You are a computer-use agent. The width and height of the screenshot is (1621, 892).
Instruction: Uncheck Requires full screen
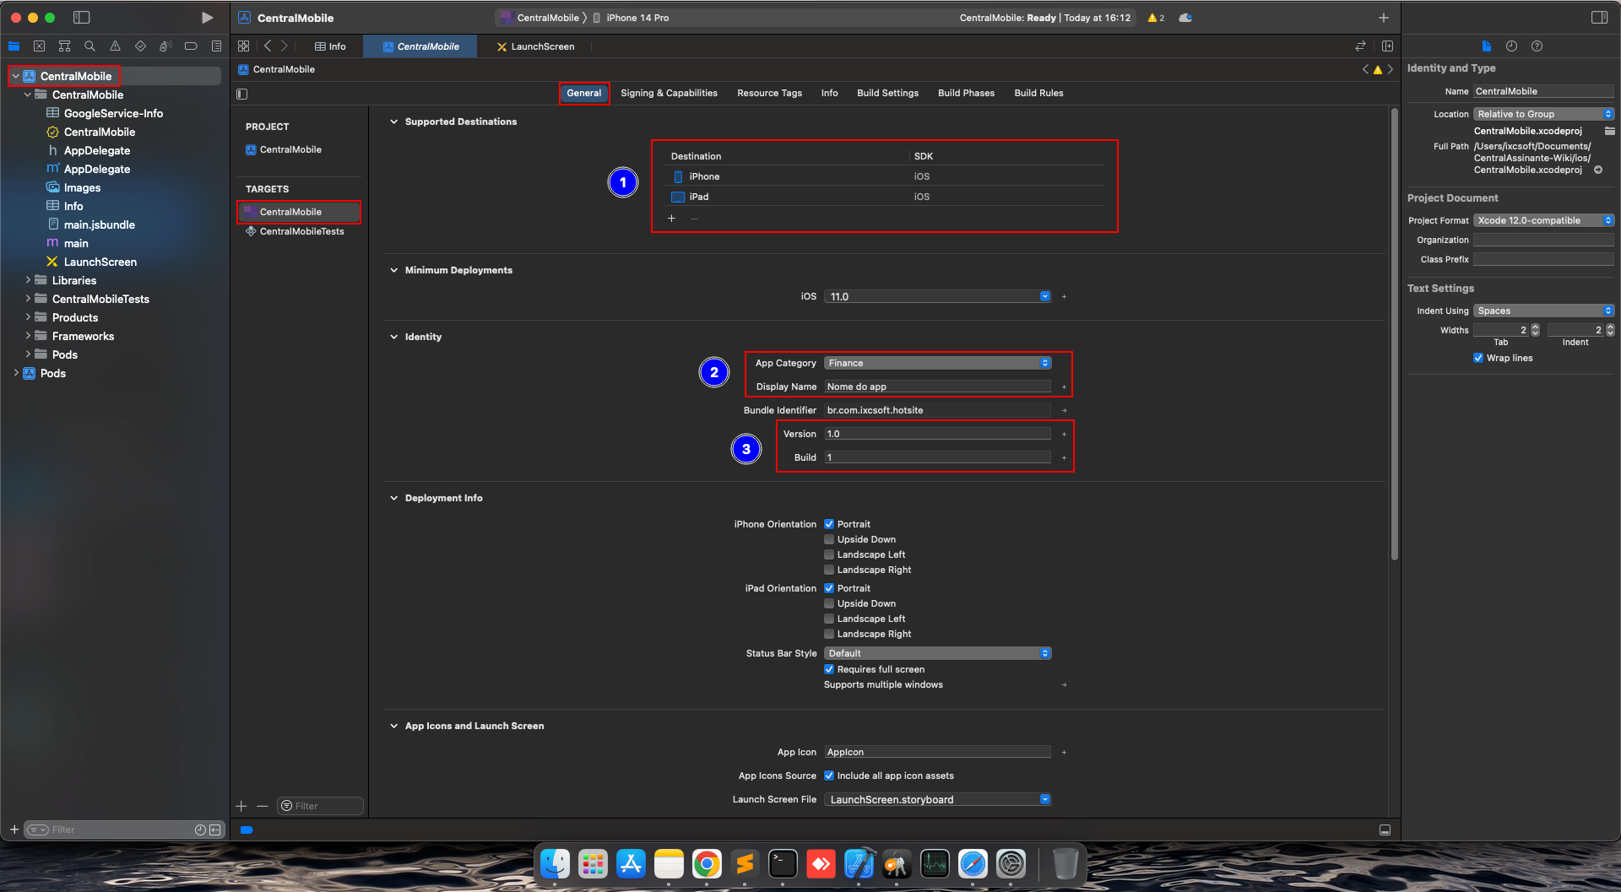829,669
